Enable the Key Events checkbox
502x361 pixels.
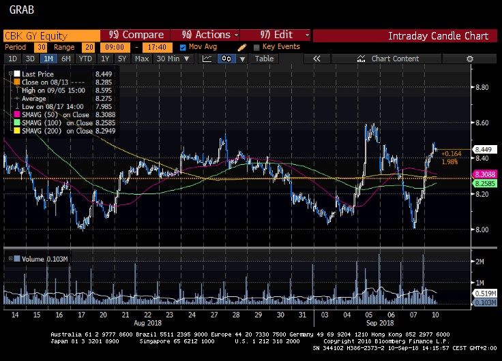click(x=256, y=47)
